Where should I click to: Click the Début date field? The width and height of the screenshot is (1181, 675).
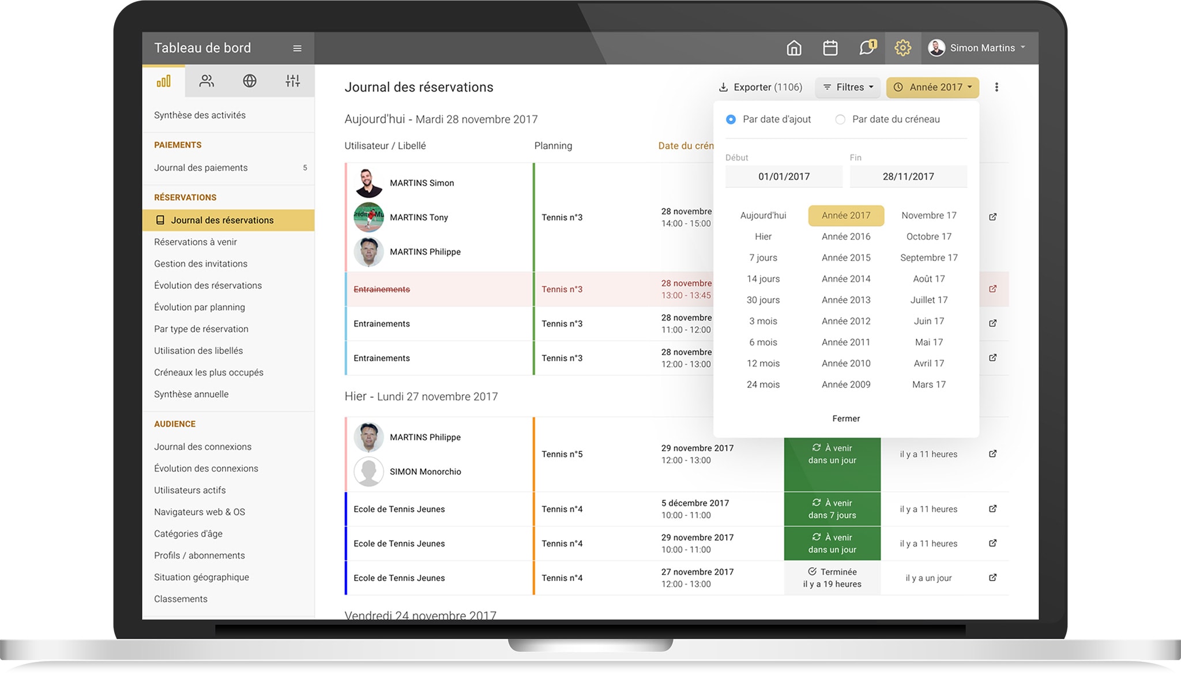[x=784, y=176]
